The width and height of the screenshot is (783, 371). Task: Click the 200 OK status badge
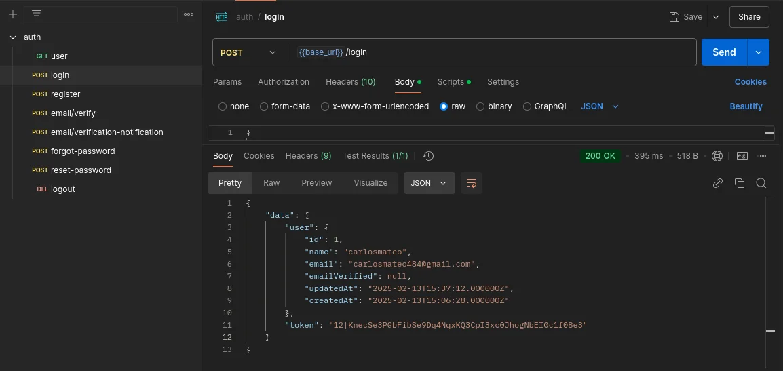(x=600, y=156)
